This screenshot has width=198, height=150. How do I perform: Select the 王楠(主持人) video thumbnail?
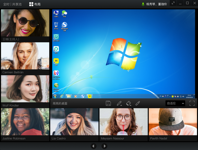[x=25, y=23]
